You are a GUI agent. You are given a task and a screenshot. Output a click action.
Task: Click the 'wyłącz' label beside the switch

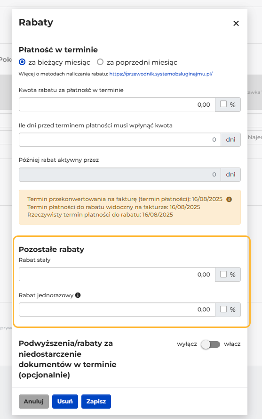click(x=187, y=344)
